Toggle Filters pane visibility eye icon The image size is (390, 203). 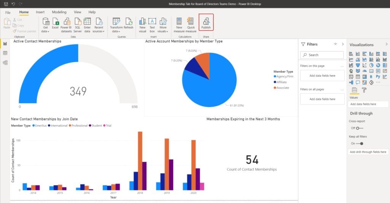(x=335, y=44)
